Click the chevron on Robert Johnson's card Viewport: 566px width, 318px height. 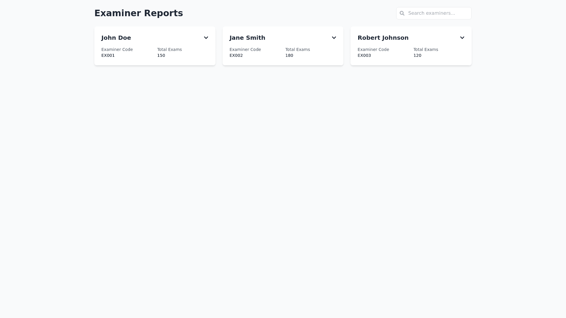[462, 38]
